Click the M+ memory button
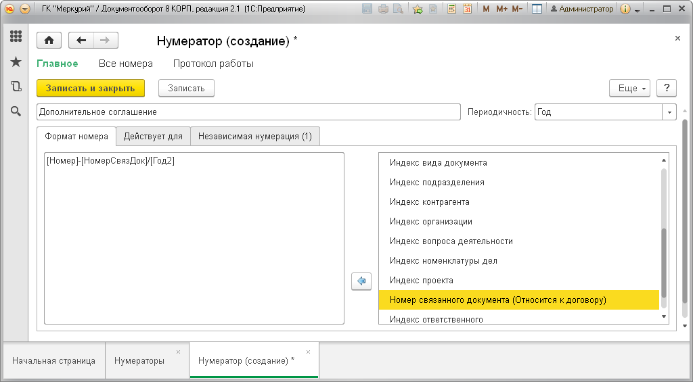693x382 pixels. (501, 9)
